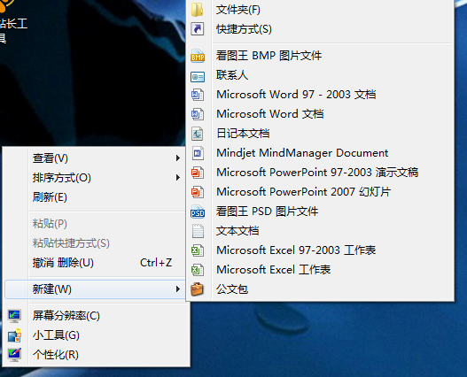This screenshot has height=377, width=467.
Task: Expand the 排序方式(O) submenu arrow
Action: coord(178,178)
